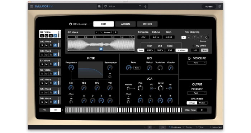Viewport: 251px width, 133px height.
Task: Click the filter response curve display
Action: (x=91, y=70)
